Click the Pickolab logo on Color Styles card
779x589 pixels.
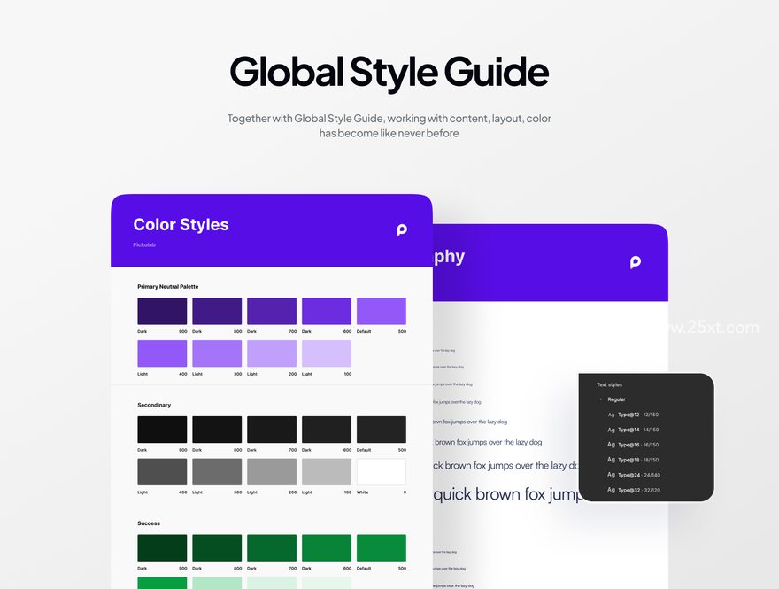pos(402,229)
